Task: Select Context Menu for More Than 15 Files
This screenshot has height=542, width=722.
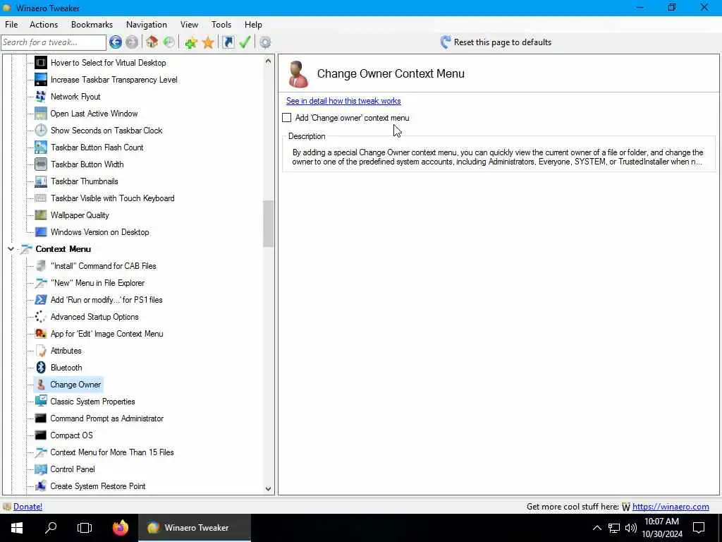Action: (112, 452)
